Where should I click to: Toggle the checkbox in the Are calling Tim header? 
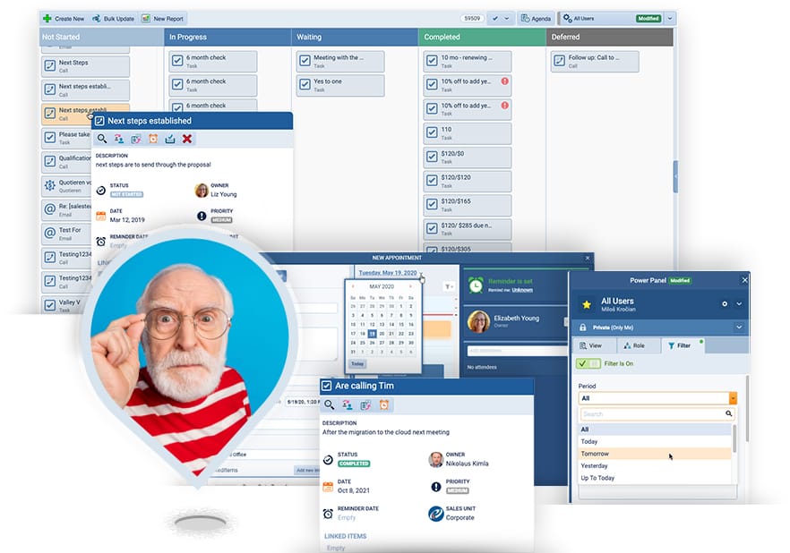pos(325,387)
